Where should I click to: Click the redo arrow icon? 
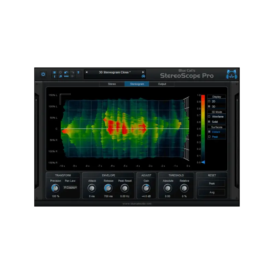pos(72,72)
